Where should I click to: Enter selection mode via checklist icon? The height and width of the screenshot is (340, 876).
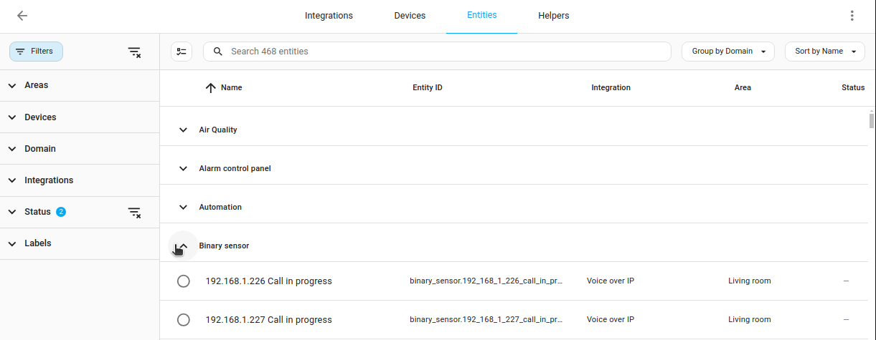point(182,52)
